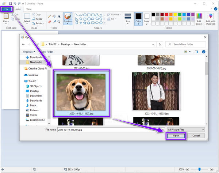The image size is (219, 173).
Task: Click the Save icon in title bar
Action: tap(10, 4)
